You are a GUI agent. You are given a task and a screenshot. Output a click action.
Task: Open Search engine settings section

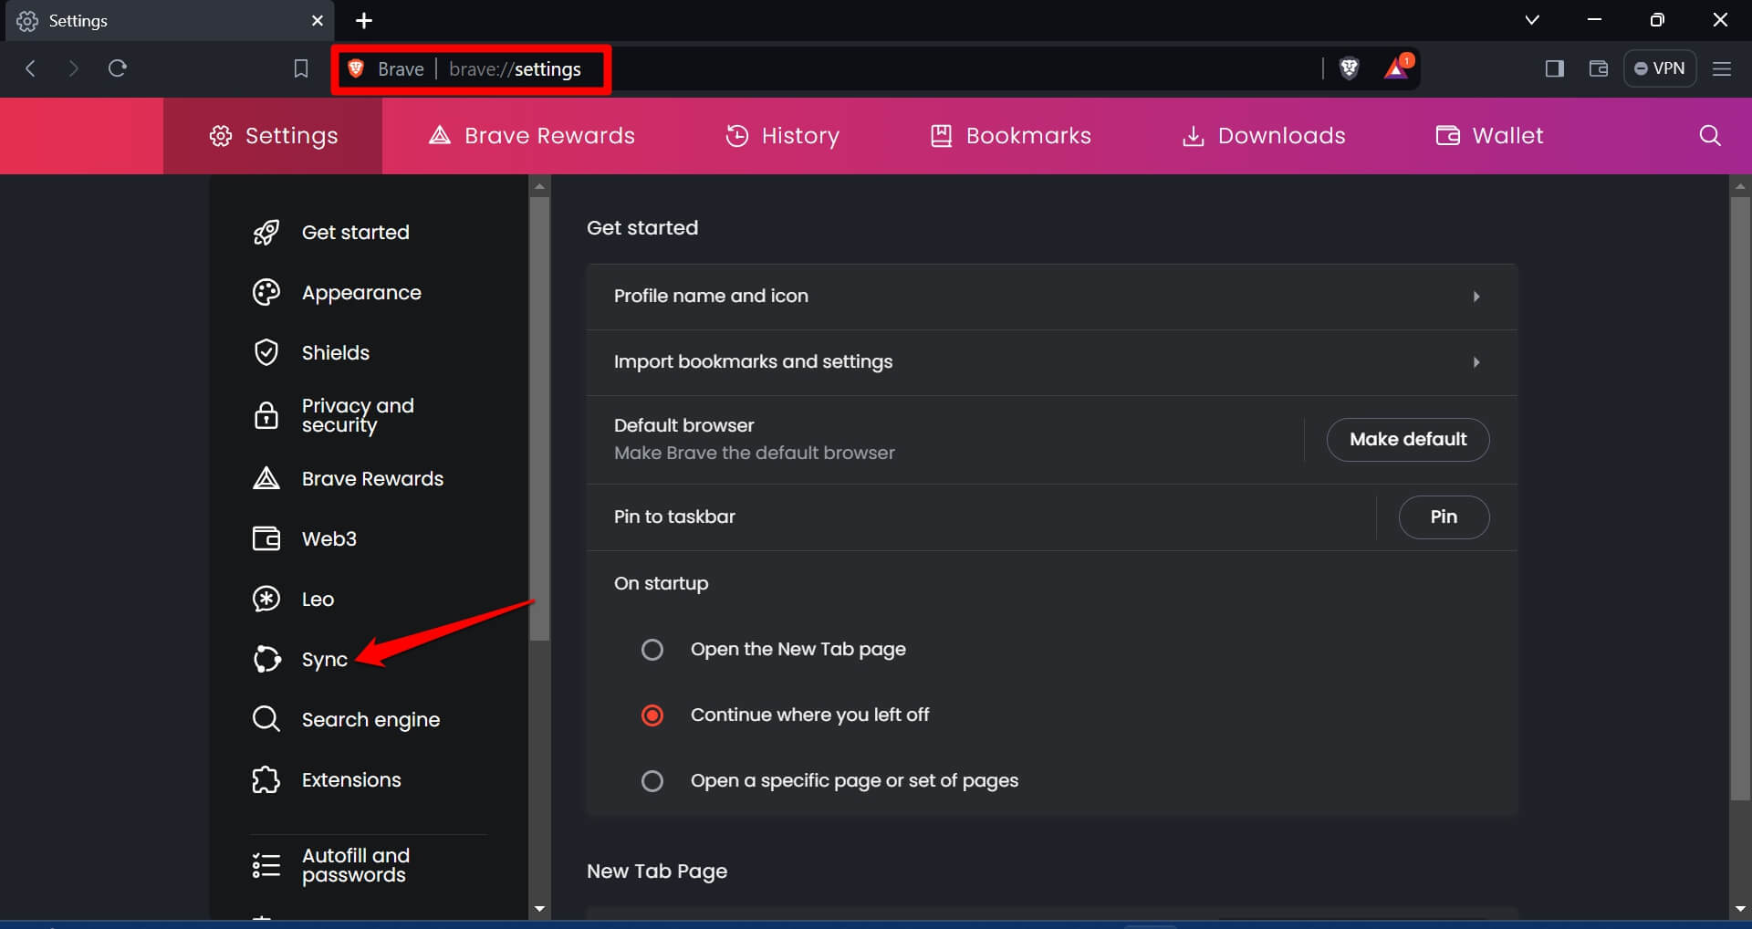(370, 720)
